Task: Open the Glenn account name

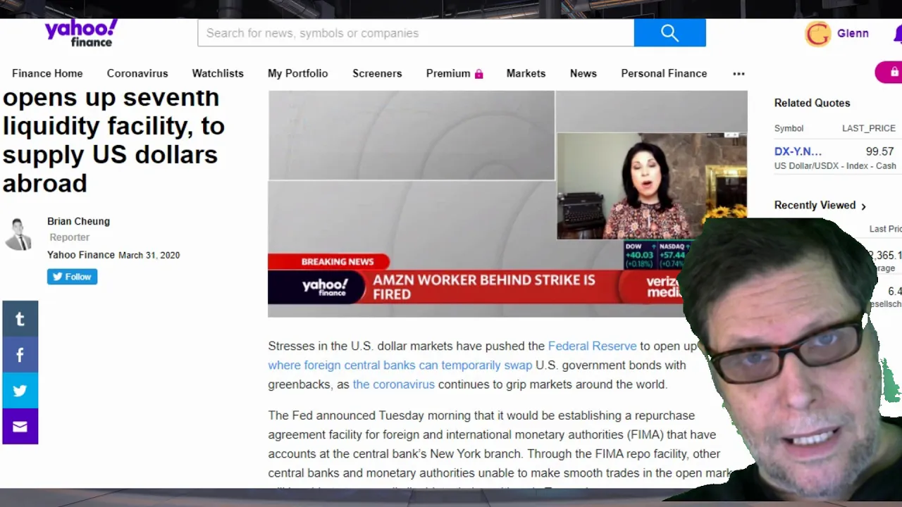Action: click(x=853, y=33)
